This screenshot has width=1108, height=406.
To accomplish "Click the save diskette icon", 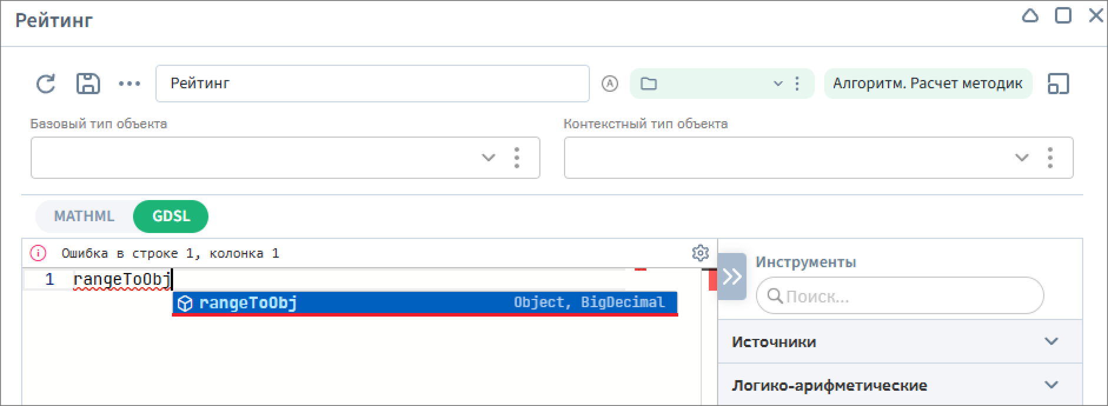I will click(88, 84).
